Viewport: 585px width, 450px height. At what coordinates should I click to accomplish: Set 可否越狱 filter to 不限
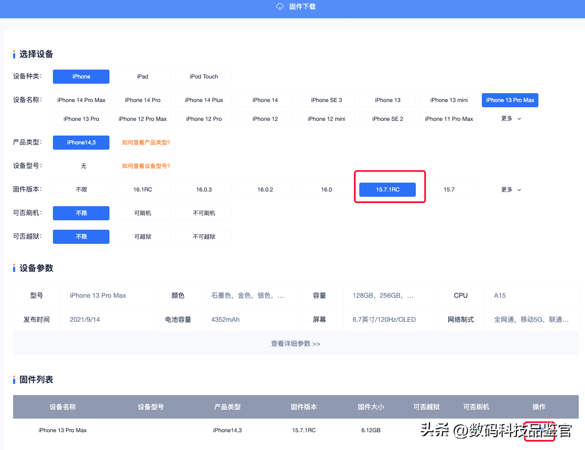(81, 237)
